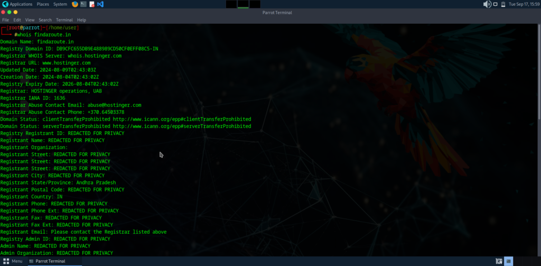Open the clock showing Tue Sep 17, 15:59
541x266 pixels.
[524, 4]
